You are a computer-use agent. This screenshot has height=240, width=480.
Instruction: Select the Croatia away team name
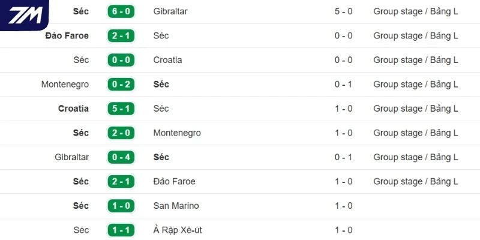click(167, 60)
